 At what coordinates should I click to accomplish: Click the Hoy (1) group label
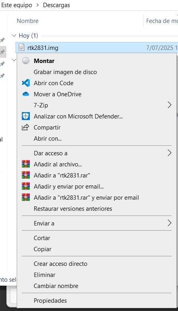29,36
